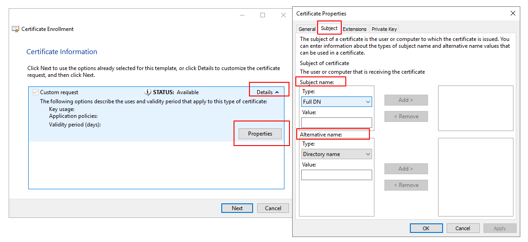Maximize the Certificate Enrollment window

pyautogui.click(x=263, y=15)
